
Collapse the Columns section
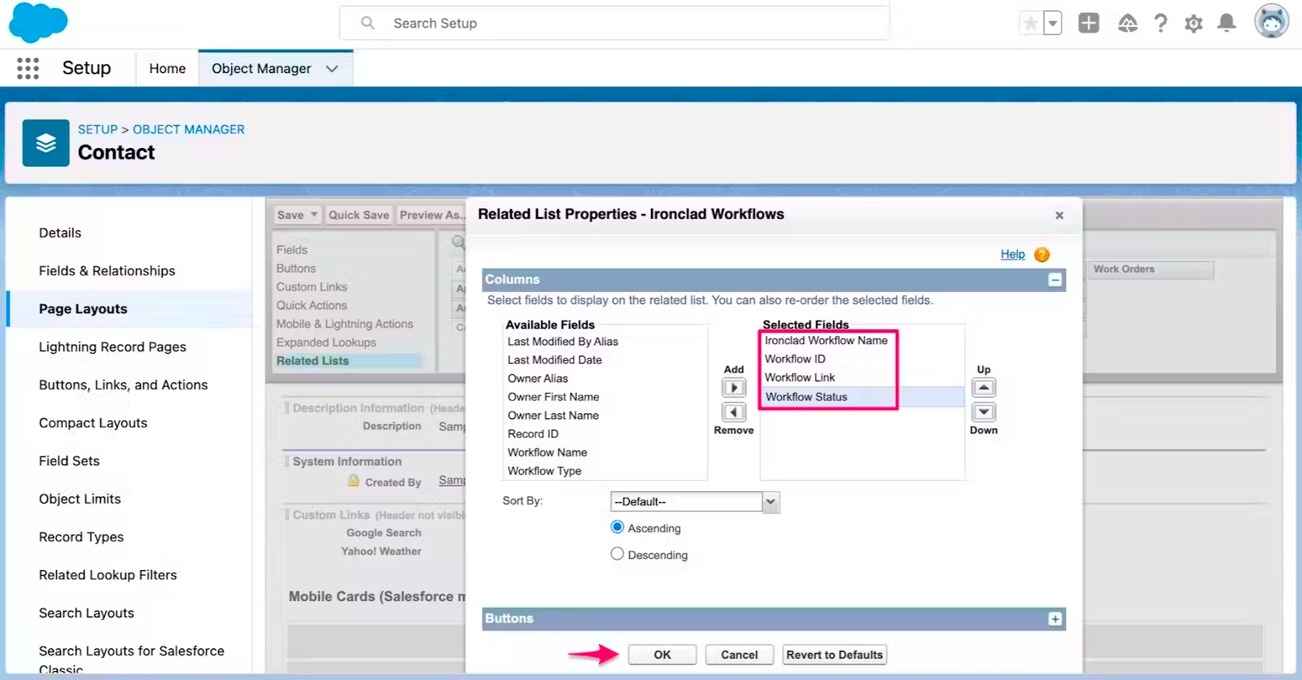1055,280
